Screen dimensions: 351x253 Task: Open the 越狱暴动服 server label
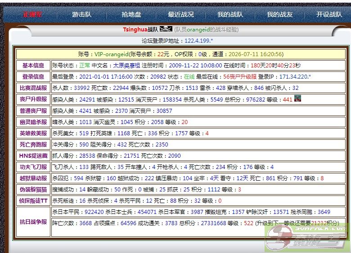click(33, 178)
